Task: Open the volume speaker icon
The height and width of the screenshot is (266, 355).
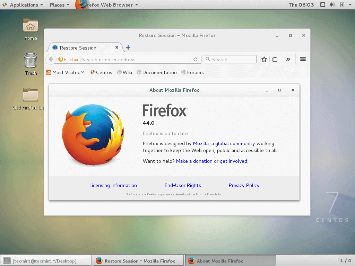Action: (332, 5)
